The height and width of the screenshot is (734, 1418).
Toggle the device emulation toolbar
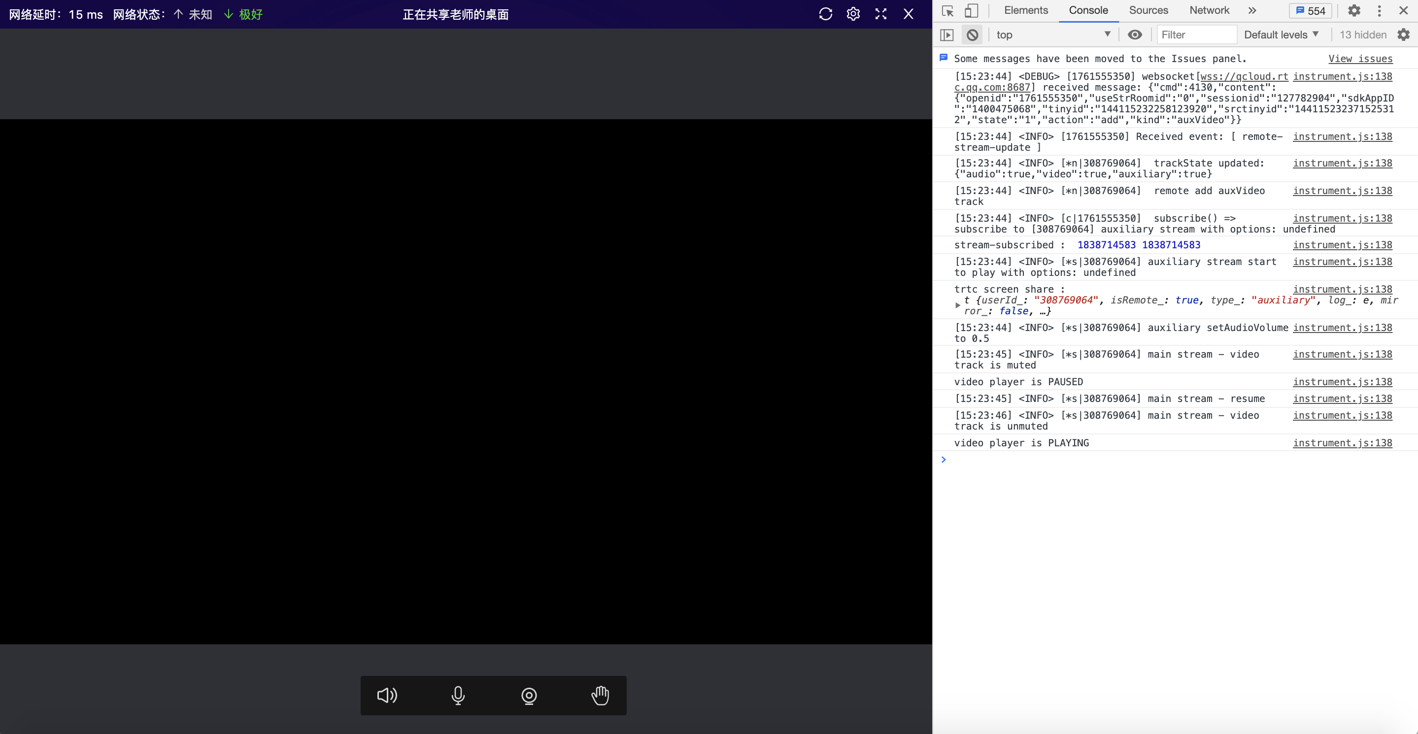pos(972,10)
